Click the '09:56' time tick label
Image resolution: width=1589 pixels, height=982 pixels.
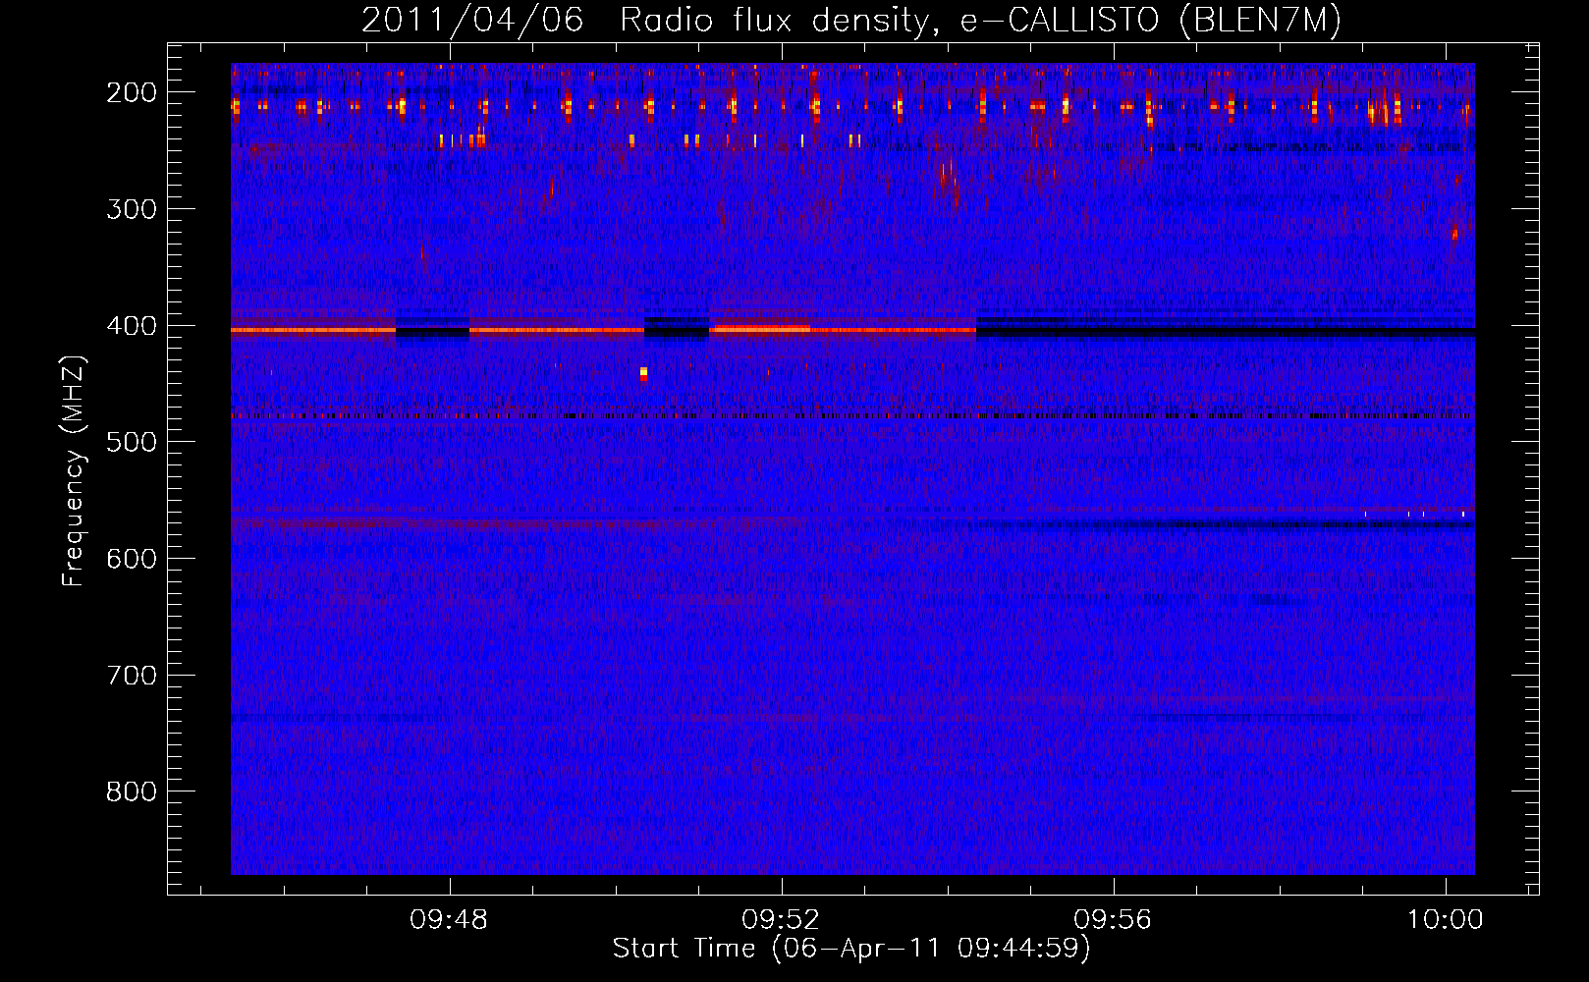(x=1113, y=920)
